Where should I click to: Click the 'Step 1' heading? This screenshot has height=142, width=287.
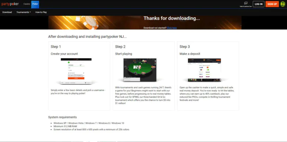[x=56, y=47]
